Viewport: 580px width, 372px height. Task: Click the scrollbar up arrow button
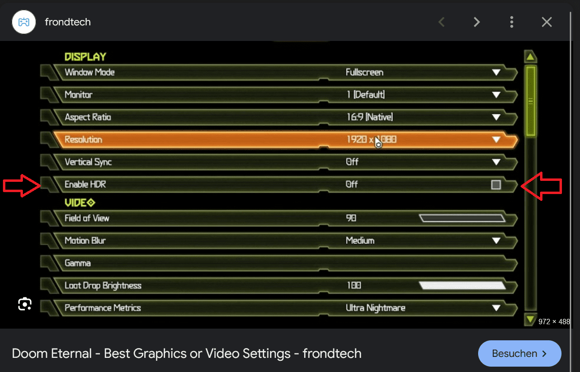530,57
